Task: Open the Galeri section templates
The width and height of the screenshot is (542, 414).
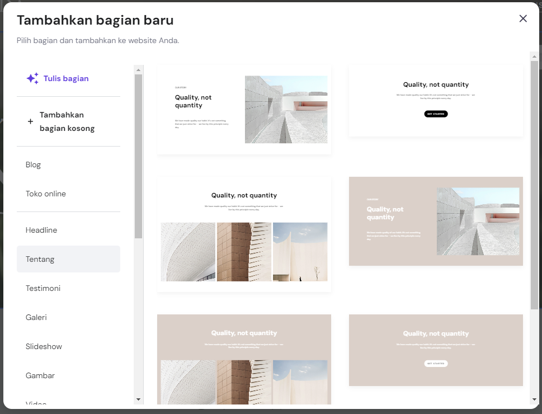Action: (x=36, y=317)
